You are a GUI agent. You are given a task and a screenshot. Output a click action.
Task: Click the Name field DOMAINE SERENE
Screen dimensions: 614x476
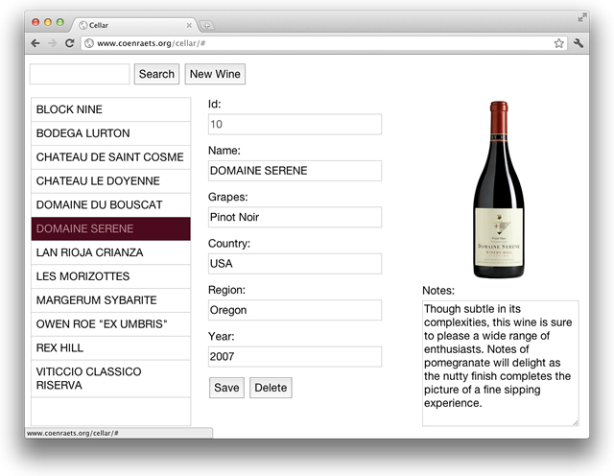tap(295, 171)
